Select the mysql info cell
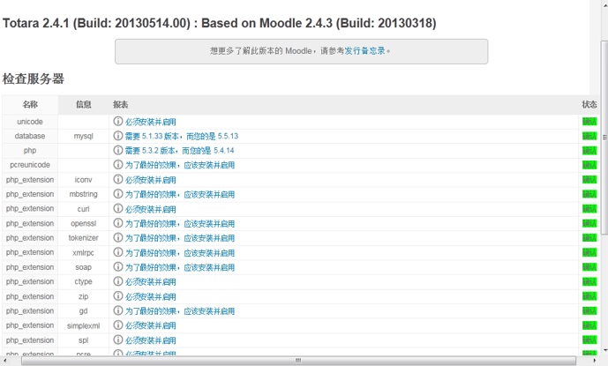The width and height of the screenshot is (608, 366). (x=83, y=136)
